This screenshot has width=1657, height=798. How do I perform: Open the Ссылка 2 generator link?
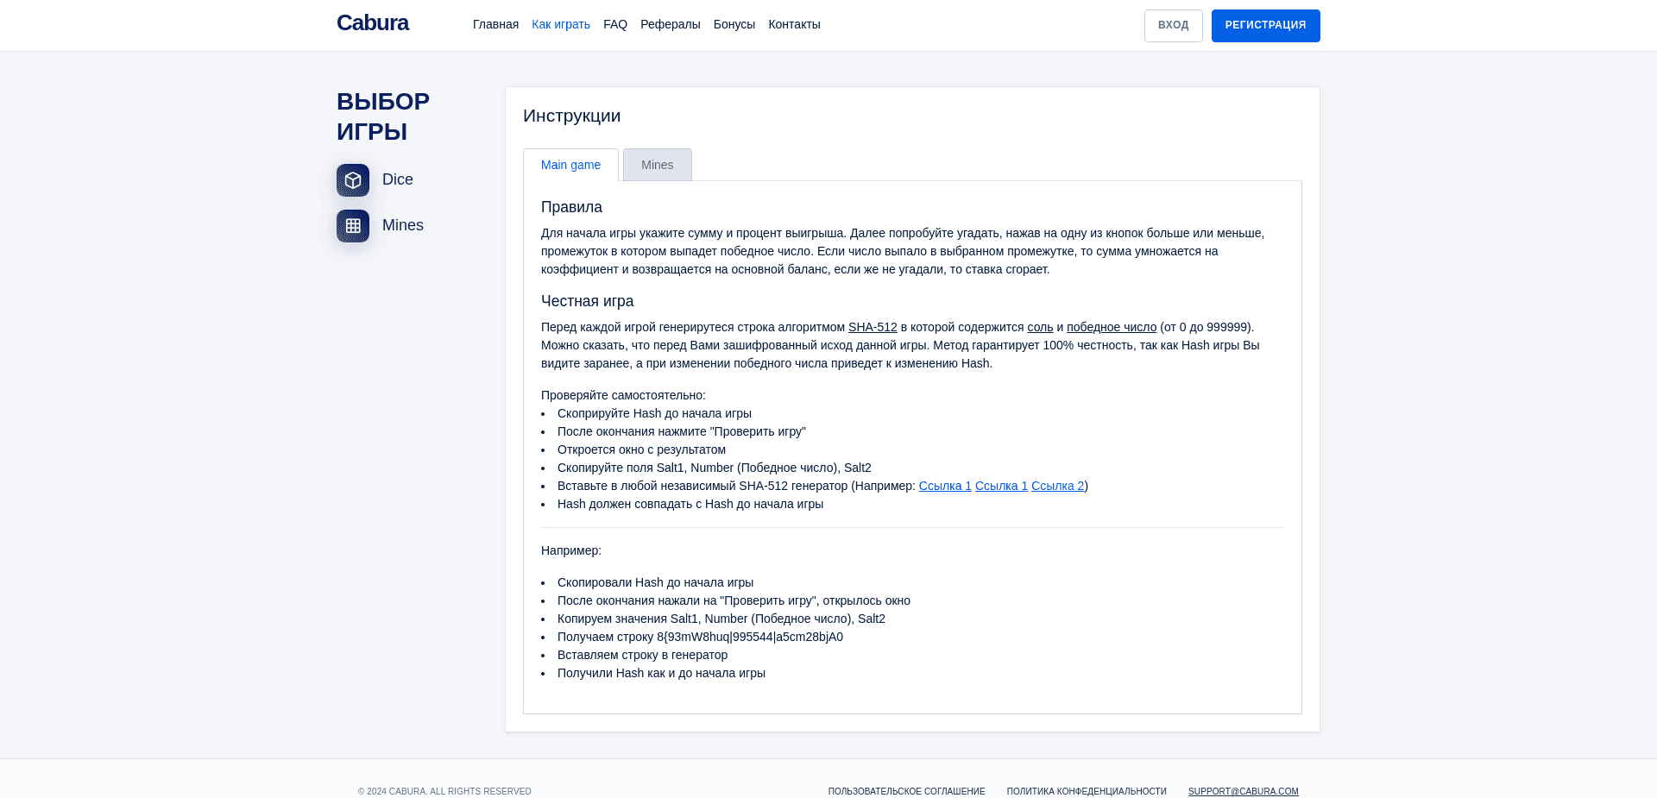tap(1057, 486)
